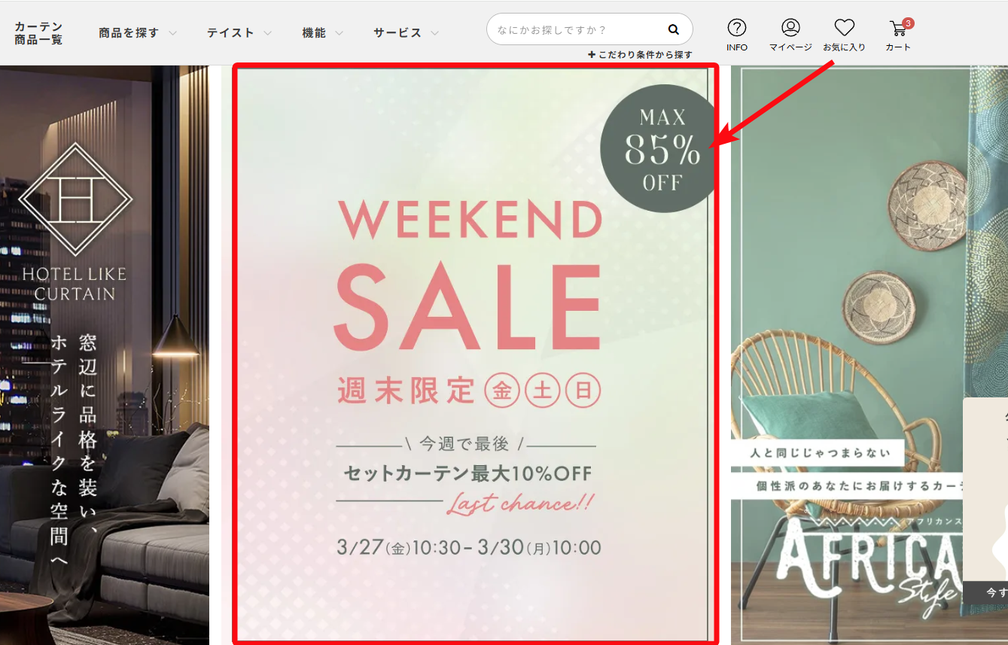Screen dimensions: 1008x645
Task: Open お気に入り heart icon
Action: click(x=844, y=28)
